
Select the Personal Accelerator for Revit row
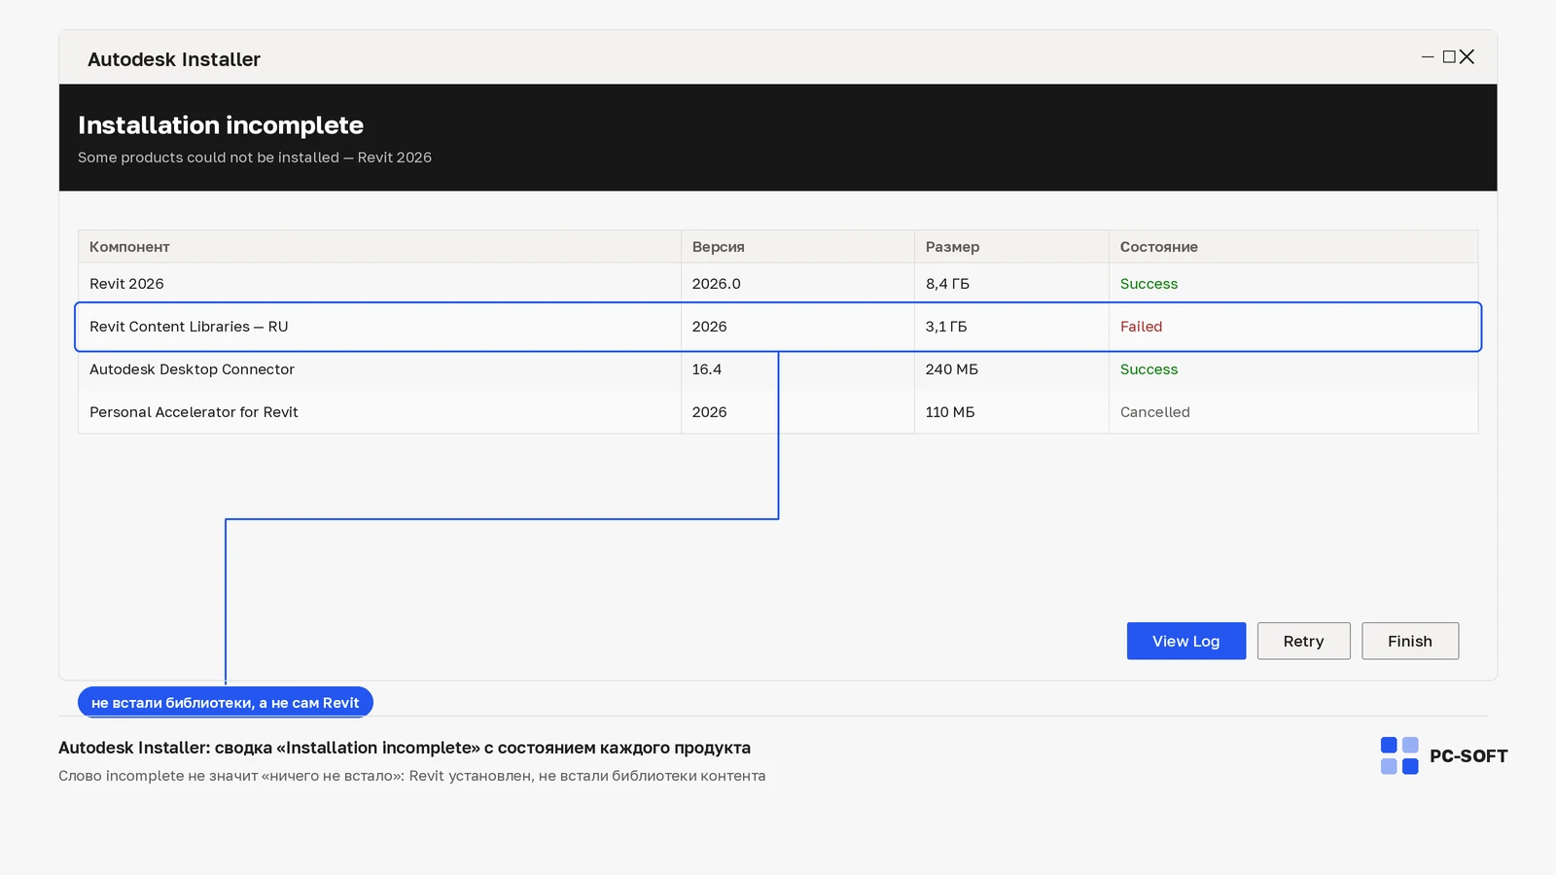click(778, 412)
